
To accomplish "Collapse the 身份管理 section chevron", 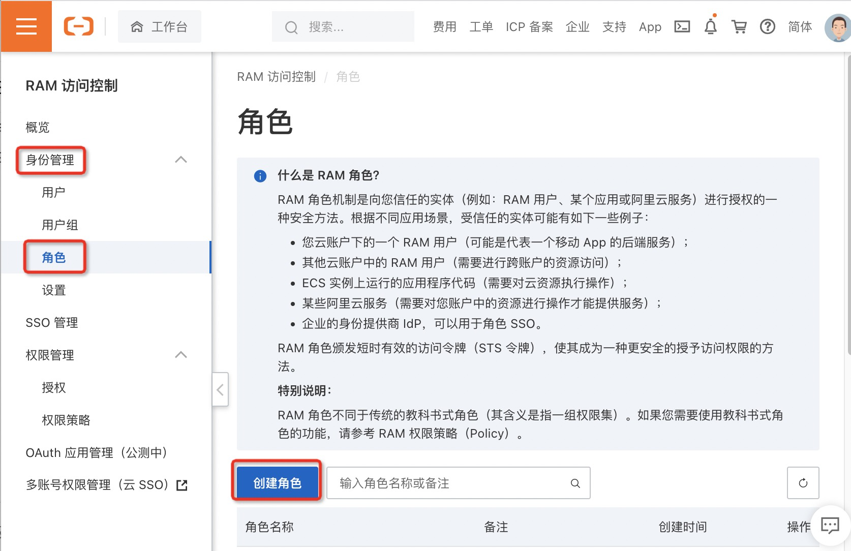I will tap(181, 160).
